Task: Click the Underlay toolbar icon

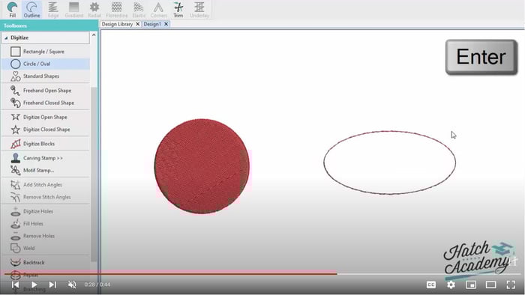Action: click(199, 9)
